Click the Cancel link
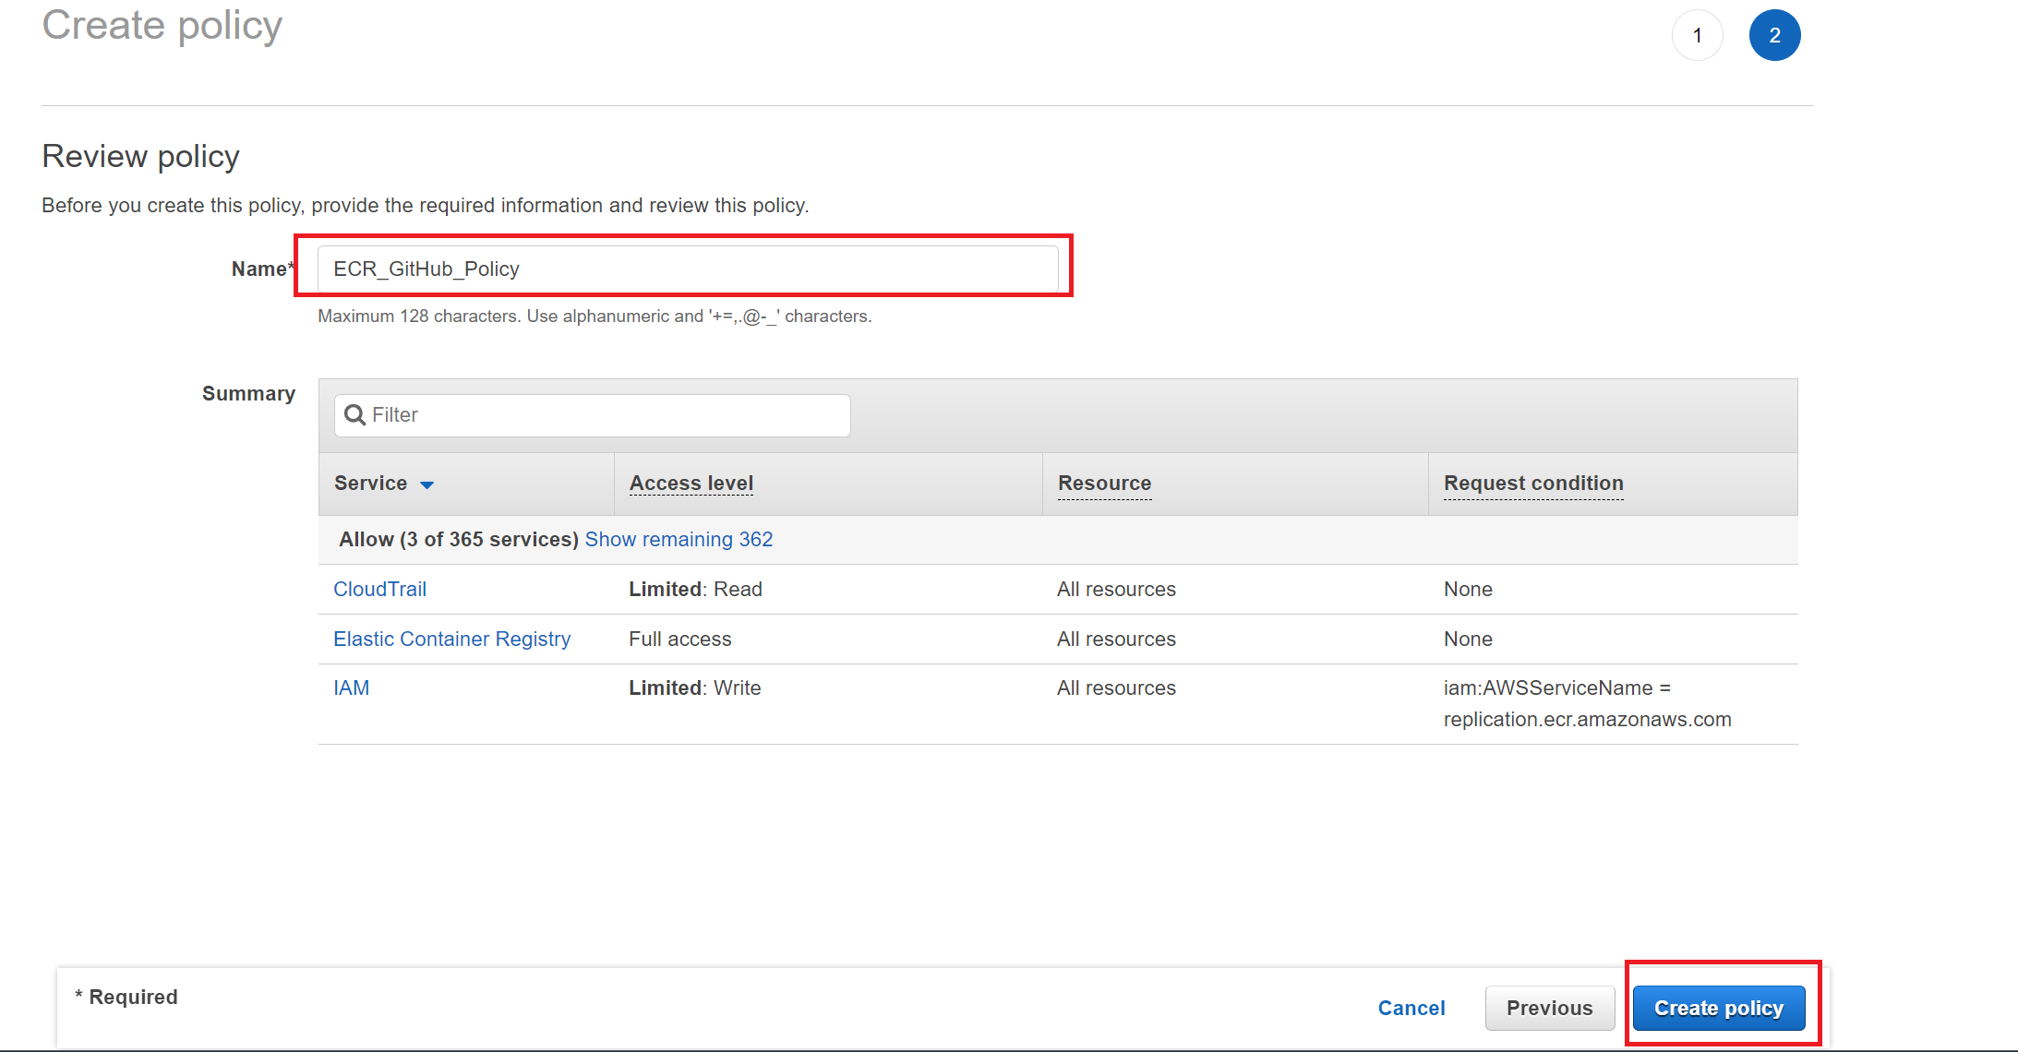 (1411, 1008)
